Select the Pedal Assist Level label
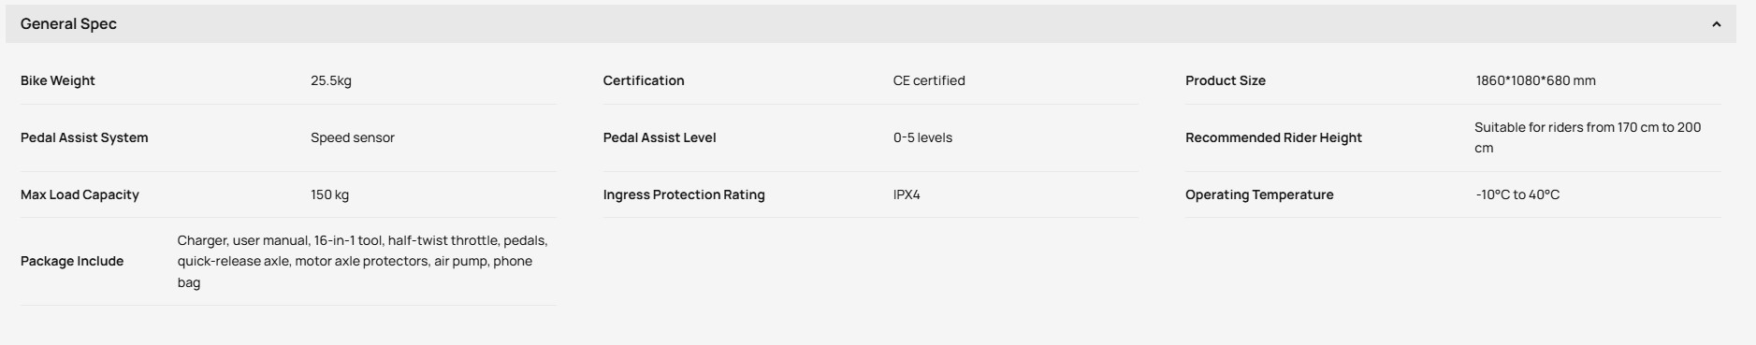Image resolution: width=1756 pixels, height=345 pixels. (660, 137)
